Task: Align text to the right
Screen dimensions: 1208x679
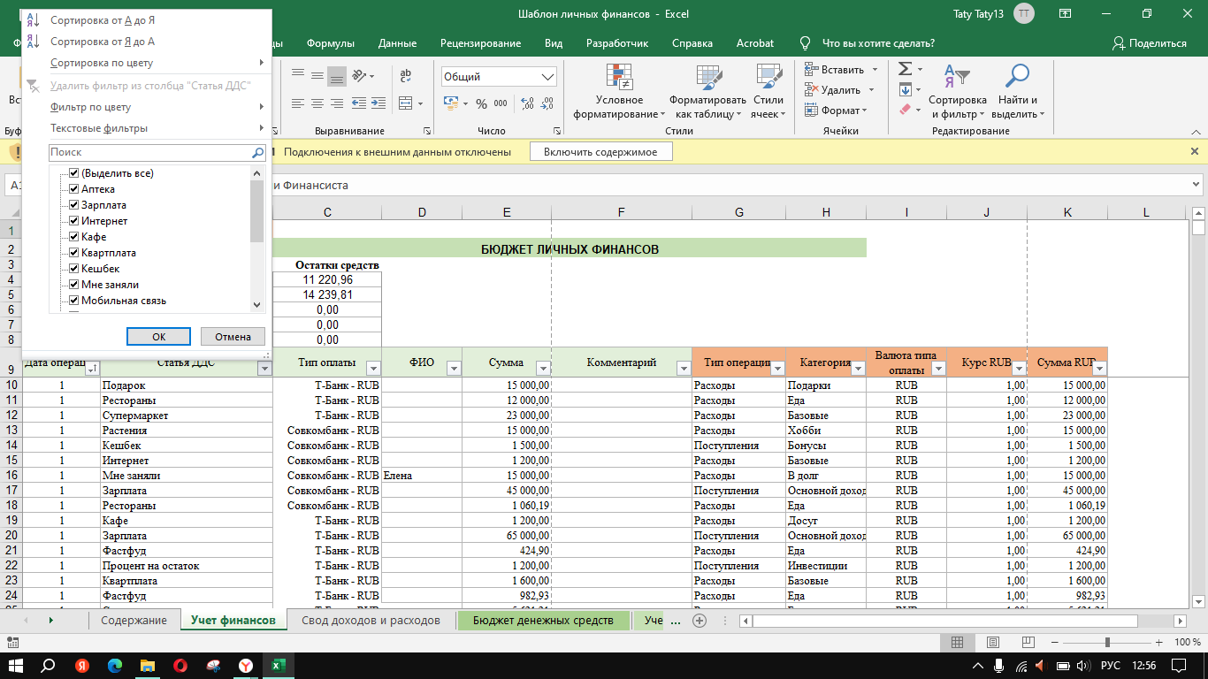Action: pyautogui.click(x=336, y=103)
